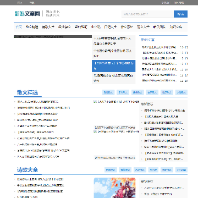The image size is (198, 198).
Task: Click the leftmost link in the top gray bar
Action: tap(20, 3)
